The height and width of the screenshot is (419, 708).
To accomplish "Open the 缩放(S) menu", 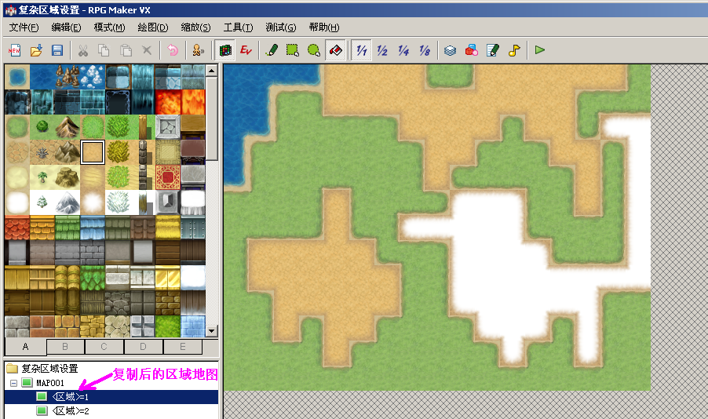I will 195,27.
